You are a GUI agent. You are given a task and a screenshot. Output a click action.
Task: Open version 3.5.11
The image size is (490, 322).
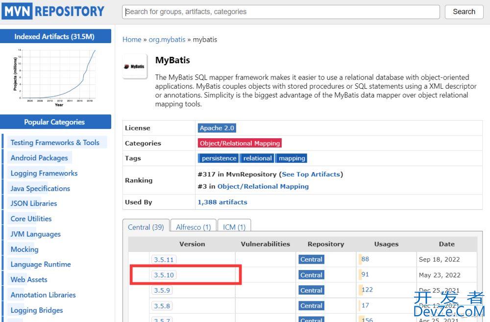pyautogui.click(x=164, y=259)
